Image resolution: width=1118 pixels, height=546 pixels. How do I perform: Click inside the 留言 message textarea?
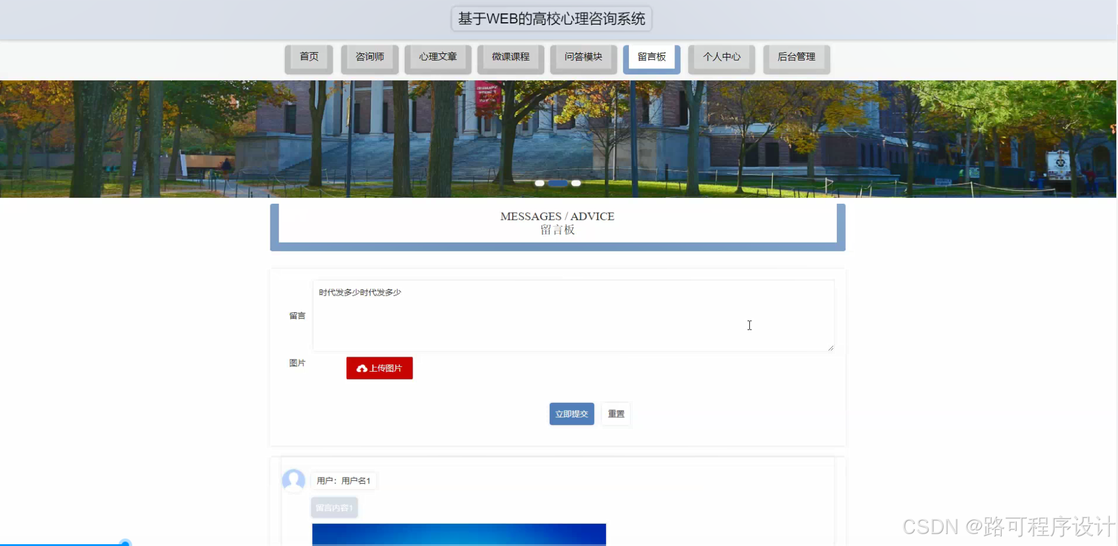[572, 316]
